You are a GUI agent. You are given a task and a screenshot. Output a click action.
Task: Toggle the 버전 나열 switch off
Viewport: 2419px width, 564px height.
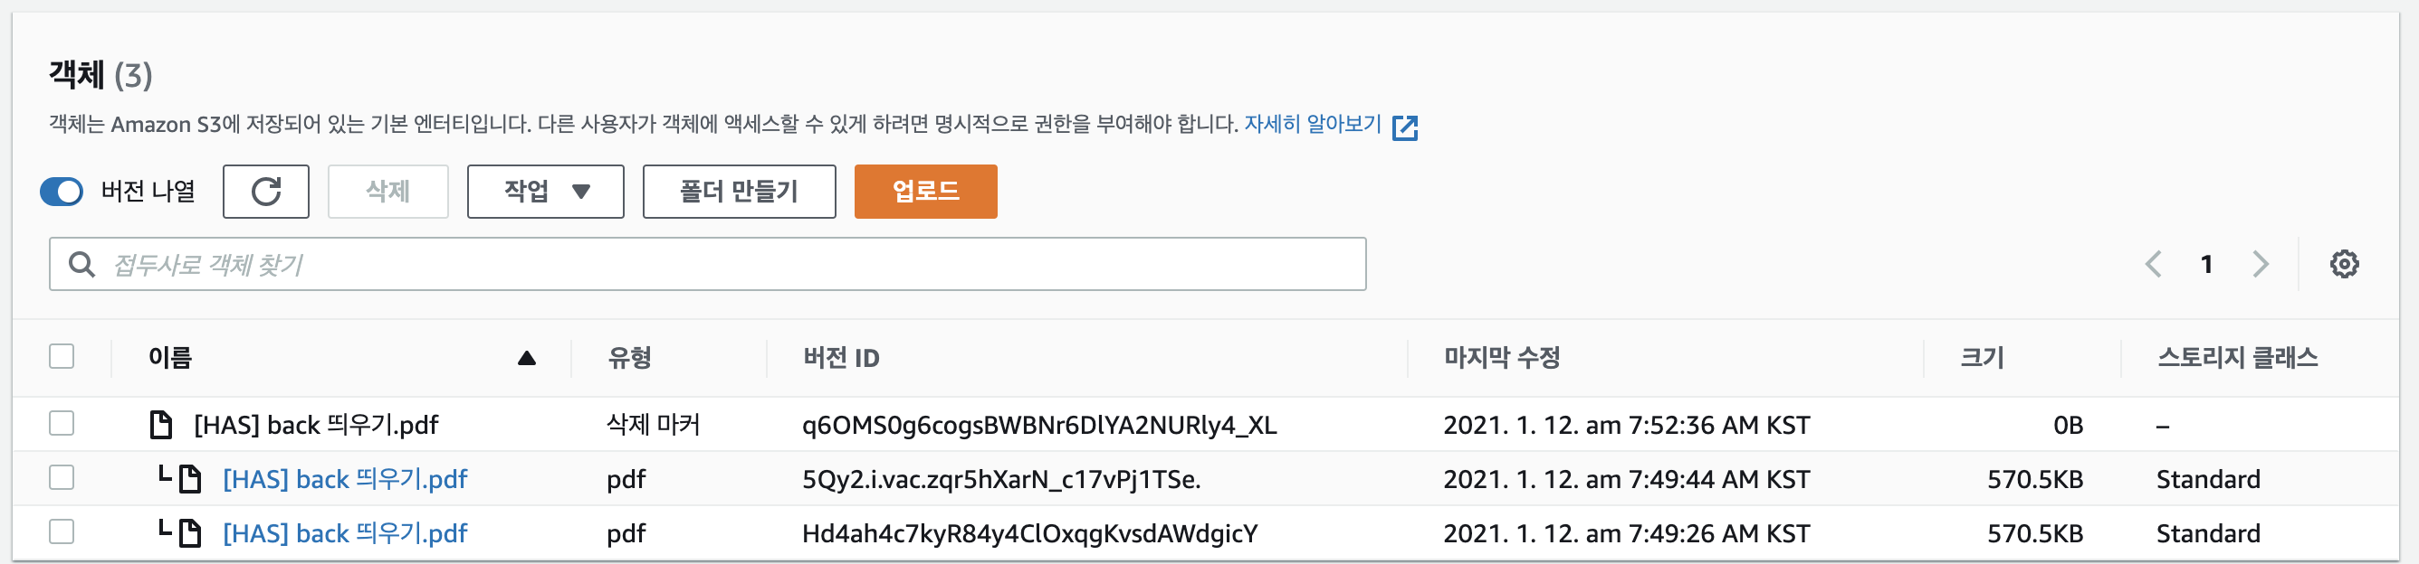pos(62,192)
